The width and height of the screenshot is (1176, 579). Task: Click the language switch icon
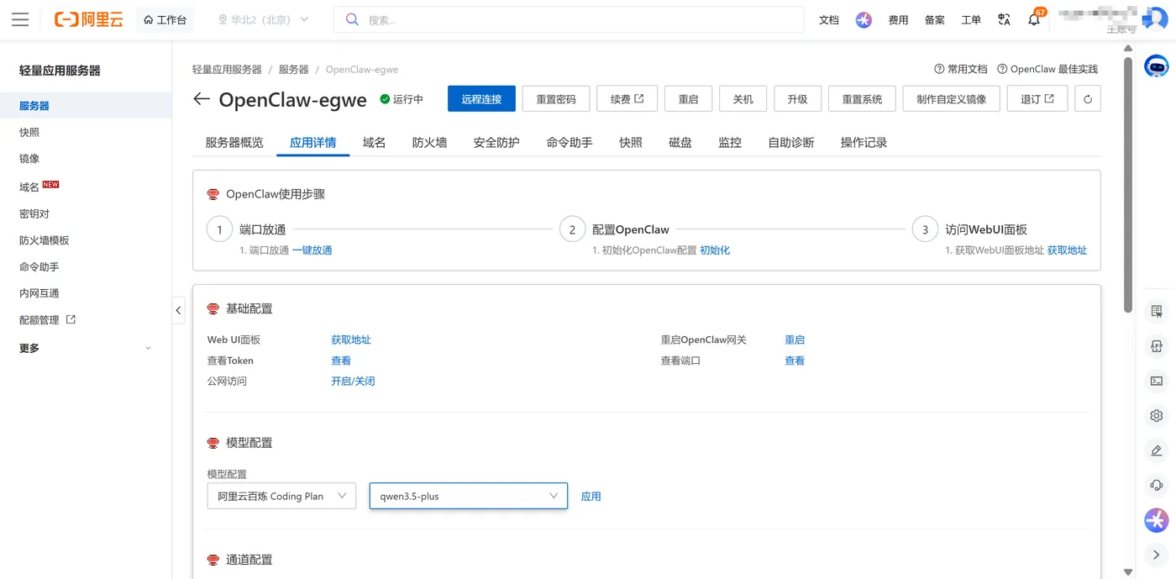pyautogui.click(x=1004, y=19)
